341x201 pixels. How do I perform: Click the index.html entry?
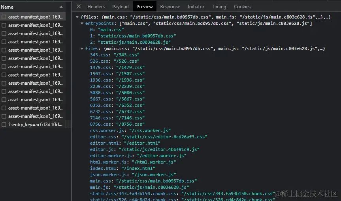click(122, 168)
